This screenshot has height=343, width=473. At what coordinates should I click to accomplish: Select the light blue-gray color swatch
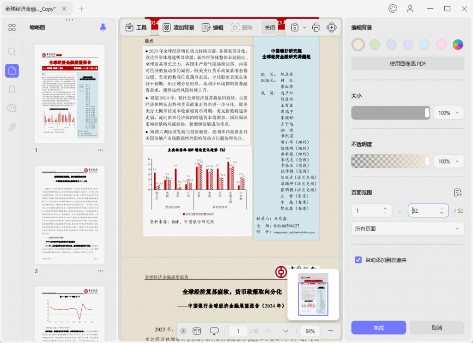[x=392, y=45]
